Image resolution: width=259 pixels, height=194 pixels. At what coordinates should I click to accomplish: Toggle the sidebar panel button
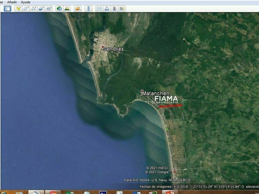[8, 9]
